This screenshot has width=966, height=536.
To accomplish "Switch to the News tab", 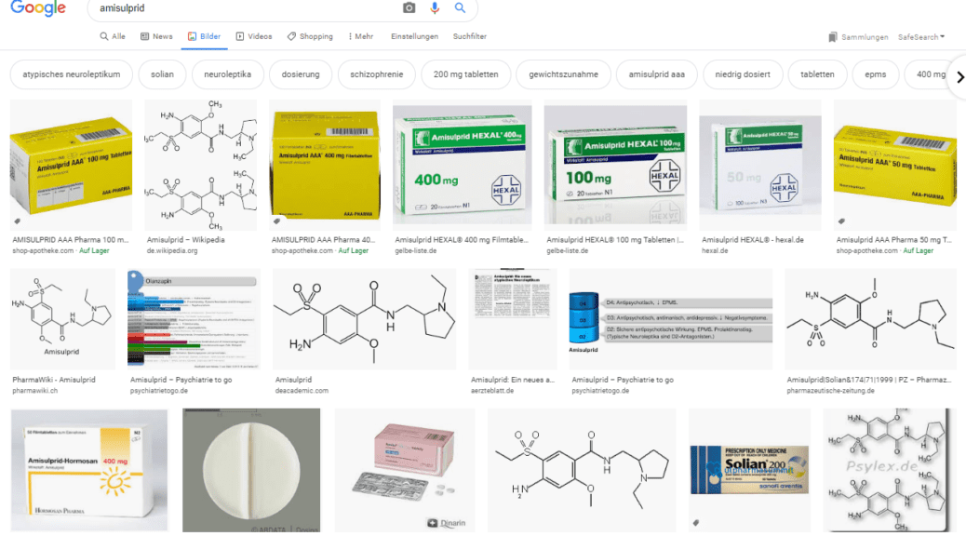I will pyautogui.click(x=156, y=36).
